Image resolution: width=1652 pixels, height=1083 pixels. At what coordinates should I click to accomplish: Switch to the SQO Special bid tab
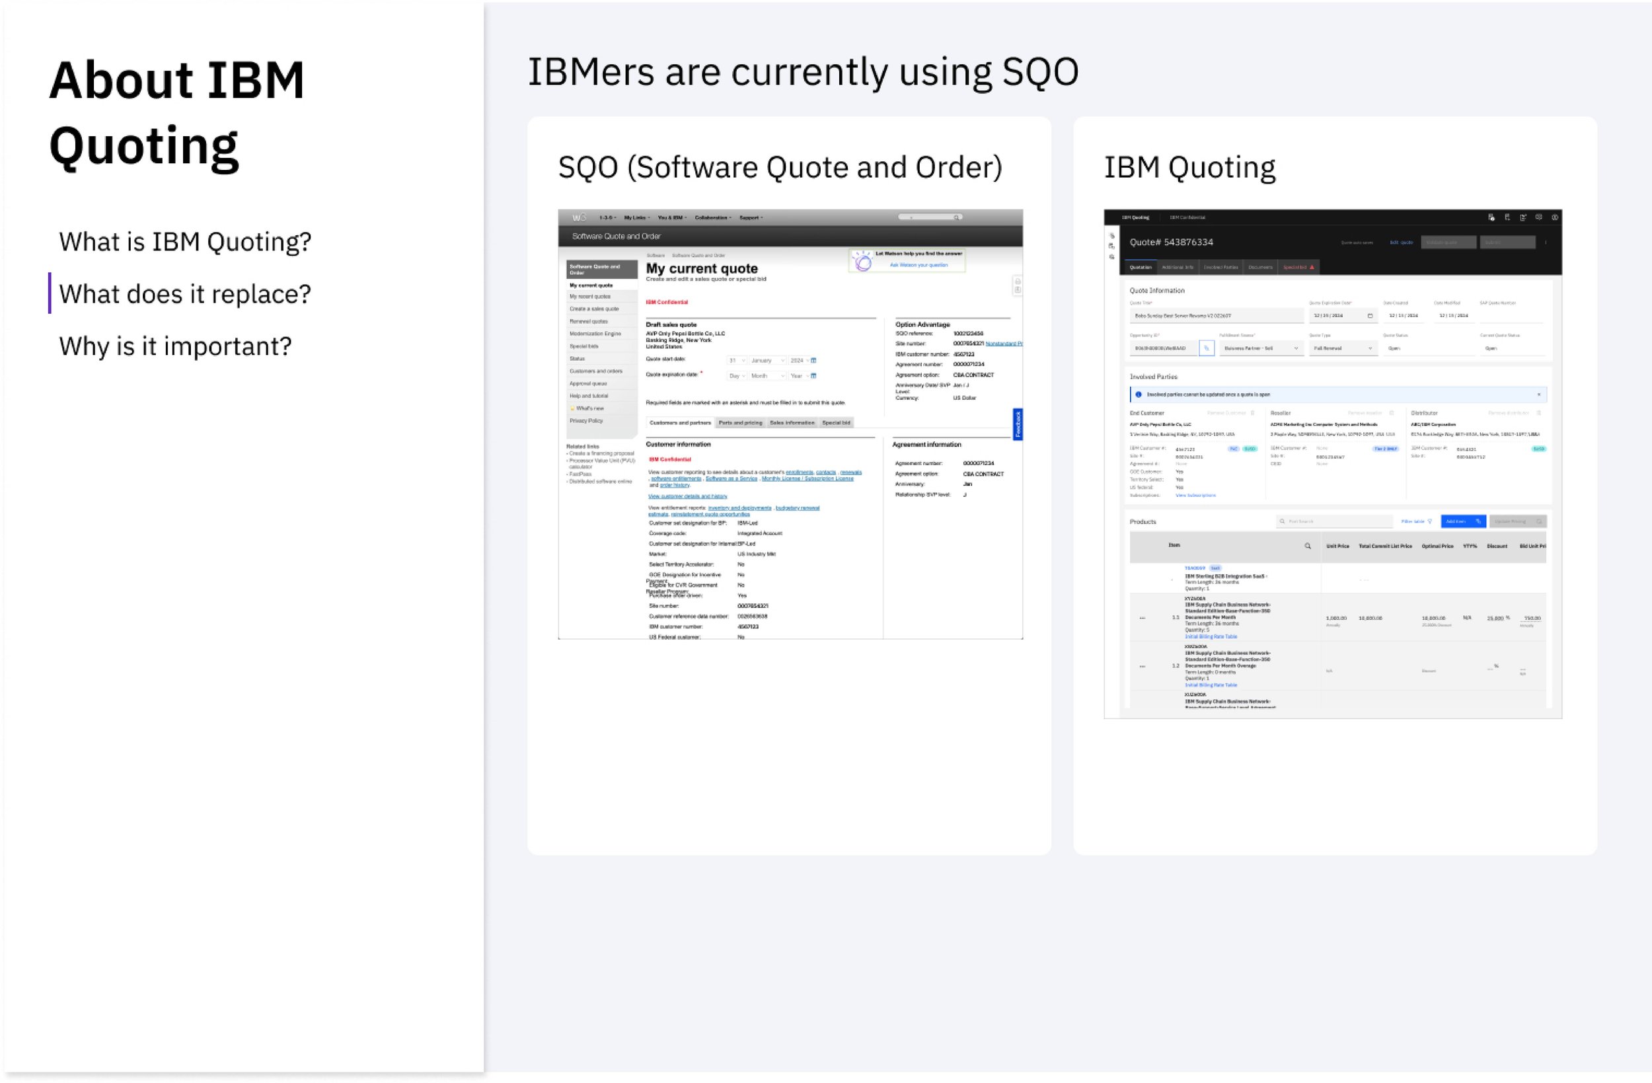pyautogui.click(x=836, y=423)
